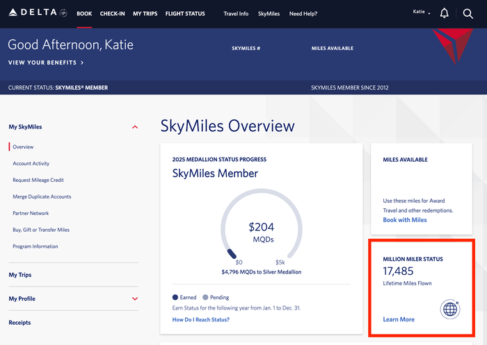Open Account Activity in sidebar
The image size is (487, 345).
(31, 163)
